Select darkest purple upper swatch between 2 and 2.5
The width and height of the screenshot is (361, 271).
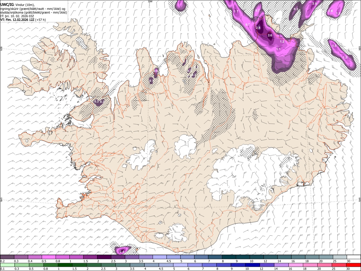coord(104,257)
